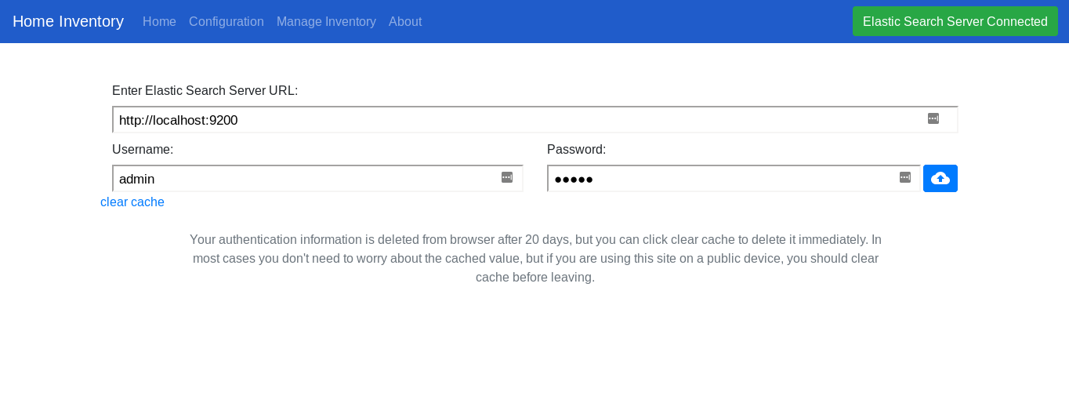Image resolution: width=1069 pixels, height=407 pixels.
Task: Open the About menu item
Action: 405,22
